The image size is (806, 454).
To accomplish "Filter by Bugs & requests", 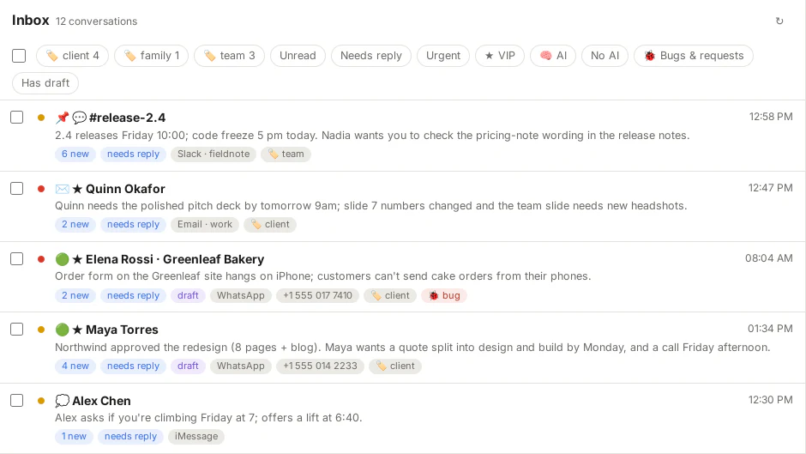I will pyautogui.click(x=694, y=56).
